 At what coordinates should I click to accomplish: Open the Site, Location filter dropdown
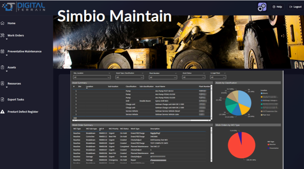point(92,77)
